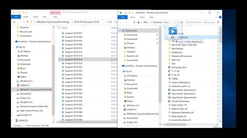
Task: Open Kurzweil (K:) drive in left window
Action: (x=25, y=94)
